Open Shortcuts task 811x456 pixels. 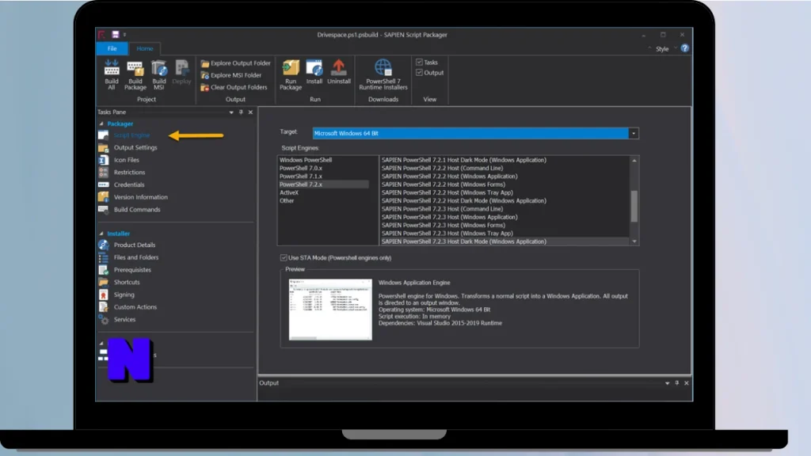[x=127, y=283]
